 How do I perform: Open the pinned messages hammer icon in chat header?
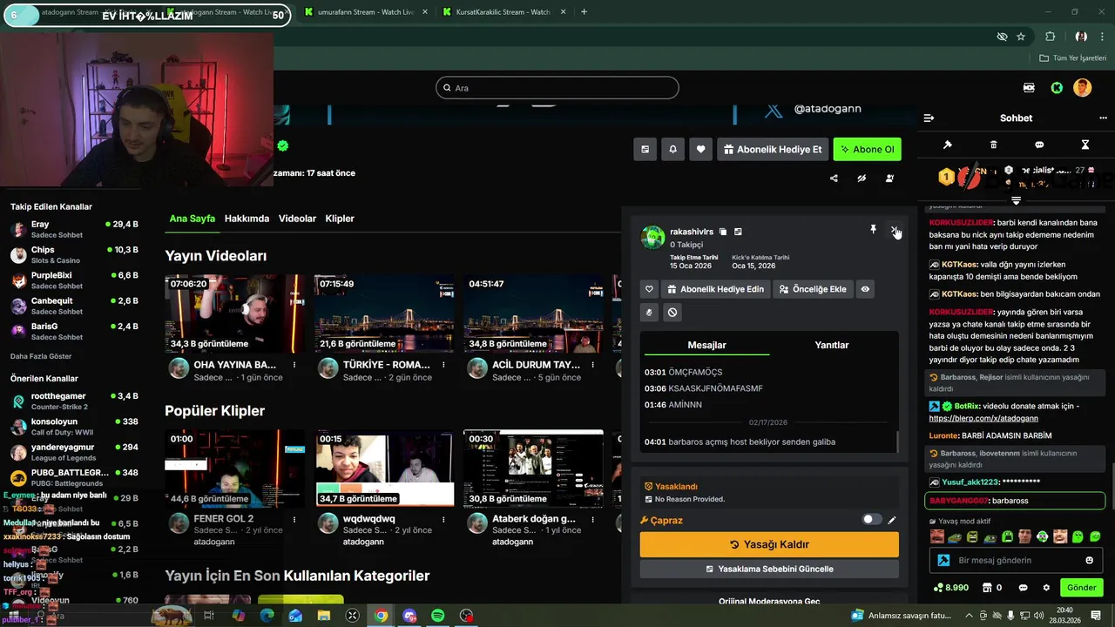coord(948,145)
